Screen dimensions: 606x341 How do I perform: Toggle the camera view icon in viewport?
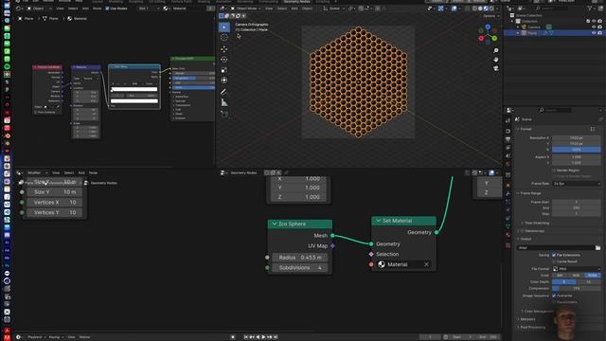point(496,68)
